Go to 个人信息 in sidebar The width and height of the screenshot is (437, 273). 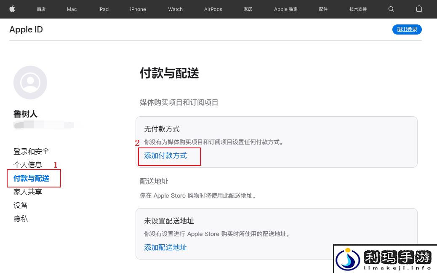click(x=28, y=165)
